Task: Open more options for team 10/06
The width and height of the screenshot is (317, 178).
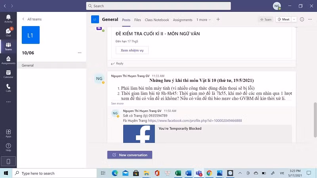Action: [x=80, y=53]
